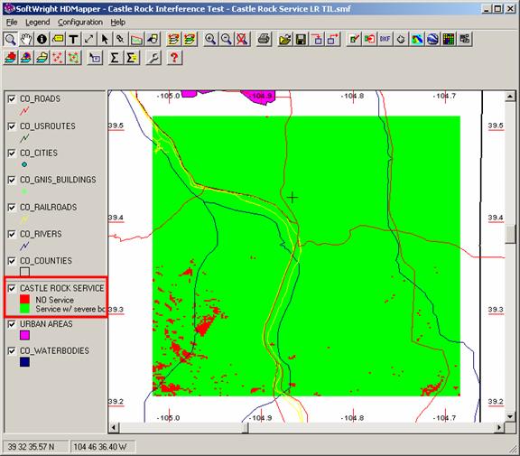Open the Help menu
Screen dimensions: 520x456
[117, 23]
